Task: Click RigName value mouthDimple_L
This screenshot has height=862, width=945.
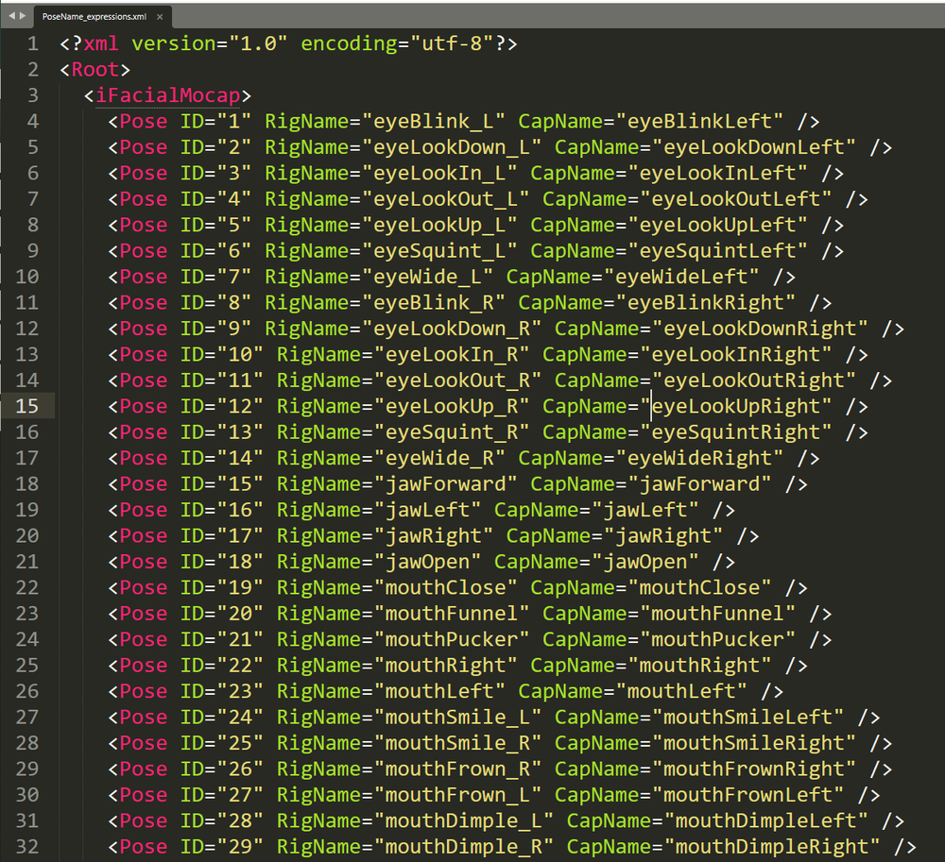Action: 463,820
